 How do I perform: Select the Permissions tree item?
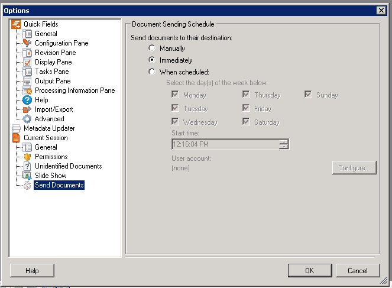coord(51,157)
